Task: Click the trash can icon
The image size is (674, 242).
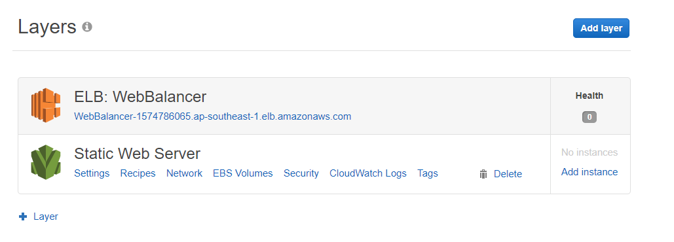Action: pyautogui.click(x=483, y=174)
